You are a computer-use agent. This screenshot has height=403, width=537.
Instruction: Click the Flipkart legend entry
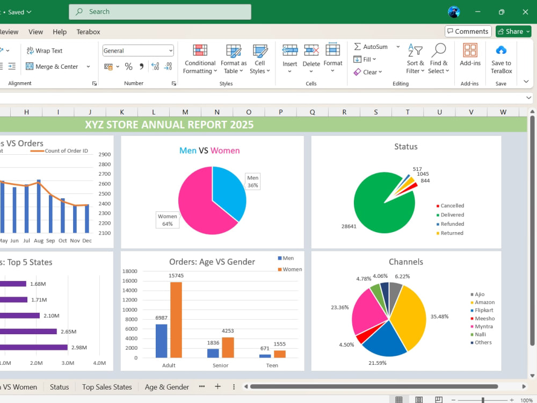(482, 310)
